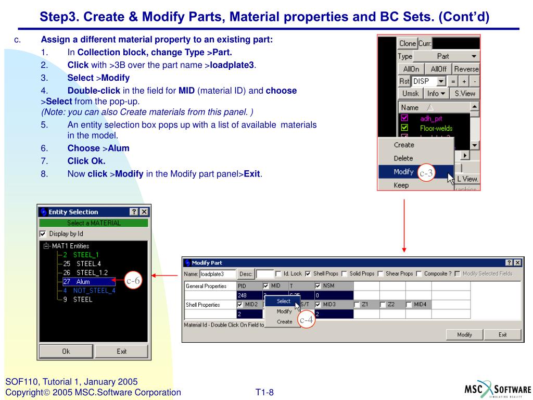Screen dimensions: 533x400
Task: Click the Umsk button
Action: click(x=410, y=93)
